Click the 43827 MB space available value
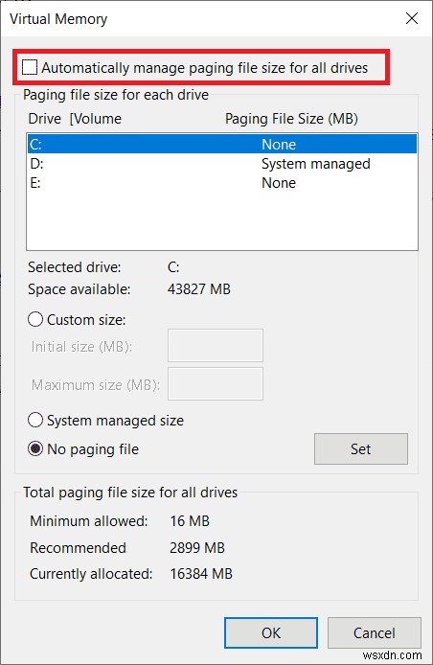The width and height of the screenshot is (433, 665). coord(199,289)
